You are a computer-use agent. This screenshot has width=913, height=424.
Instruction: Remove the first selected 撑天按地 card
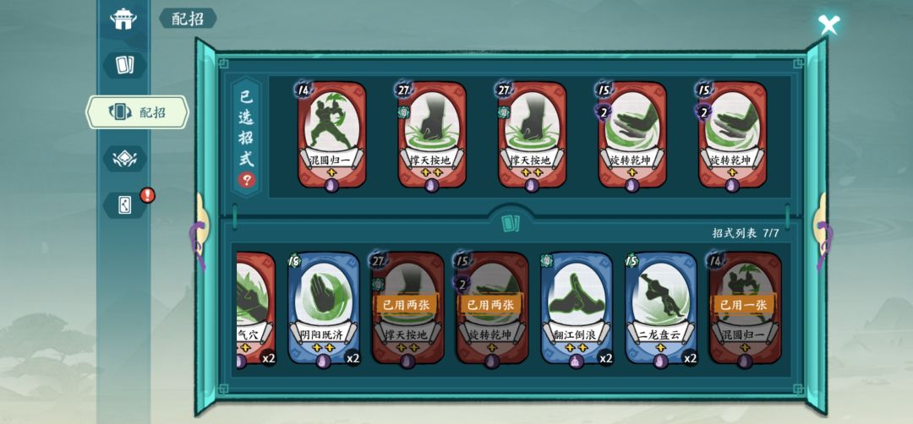pos(432,136)
